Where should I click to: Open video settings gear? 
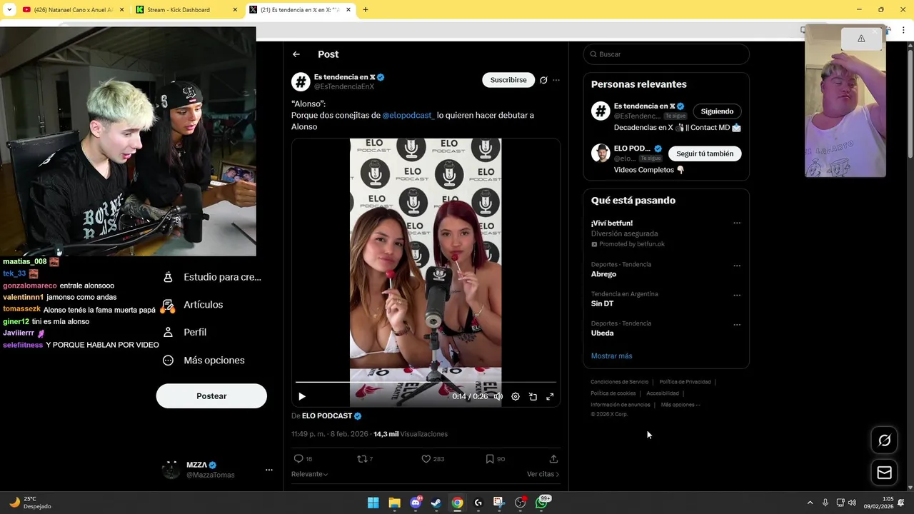(516, 396)
